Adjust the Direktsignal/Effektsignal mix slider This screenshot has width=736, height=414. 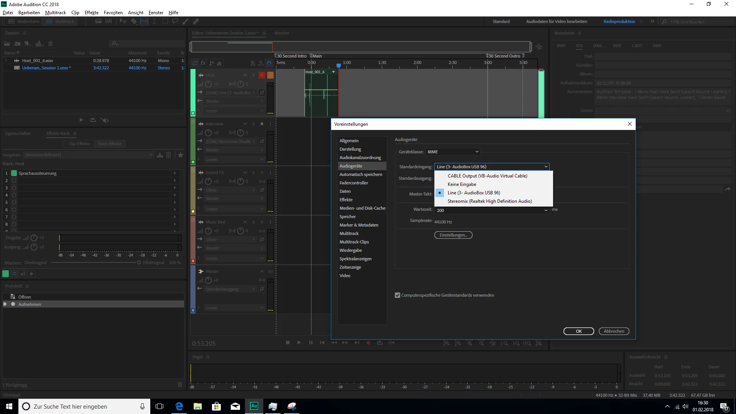click(139, 263)
